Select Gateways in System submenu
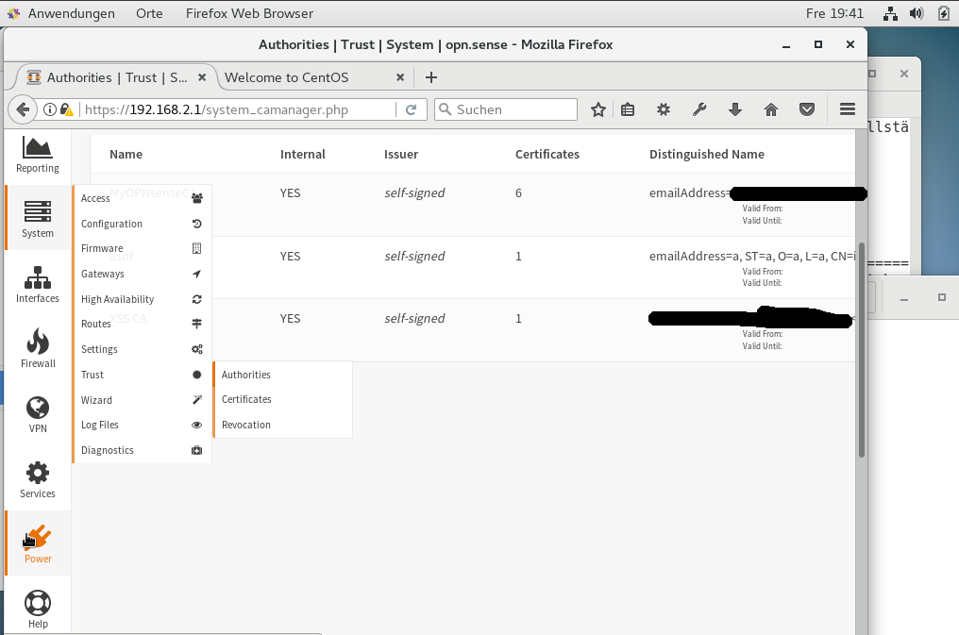 [x=142, y=274]
